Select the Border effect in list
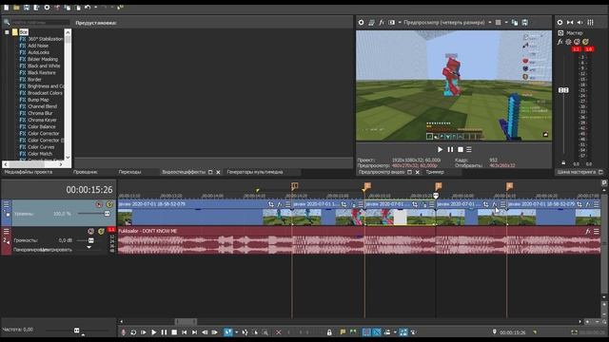The width and height of the screenshot is (609, 342). click(34, 80)
